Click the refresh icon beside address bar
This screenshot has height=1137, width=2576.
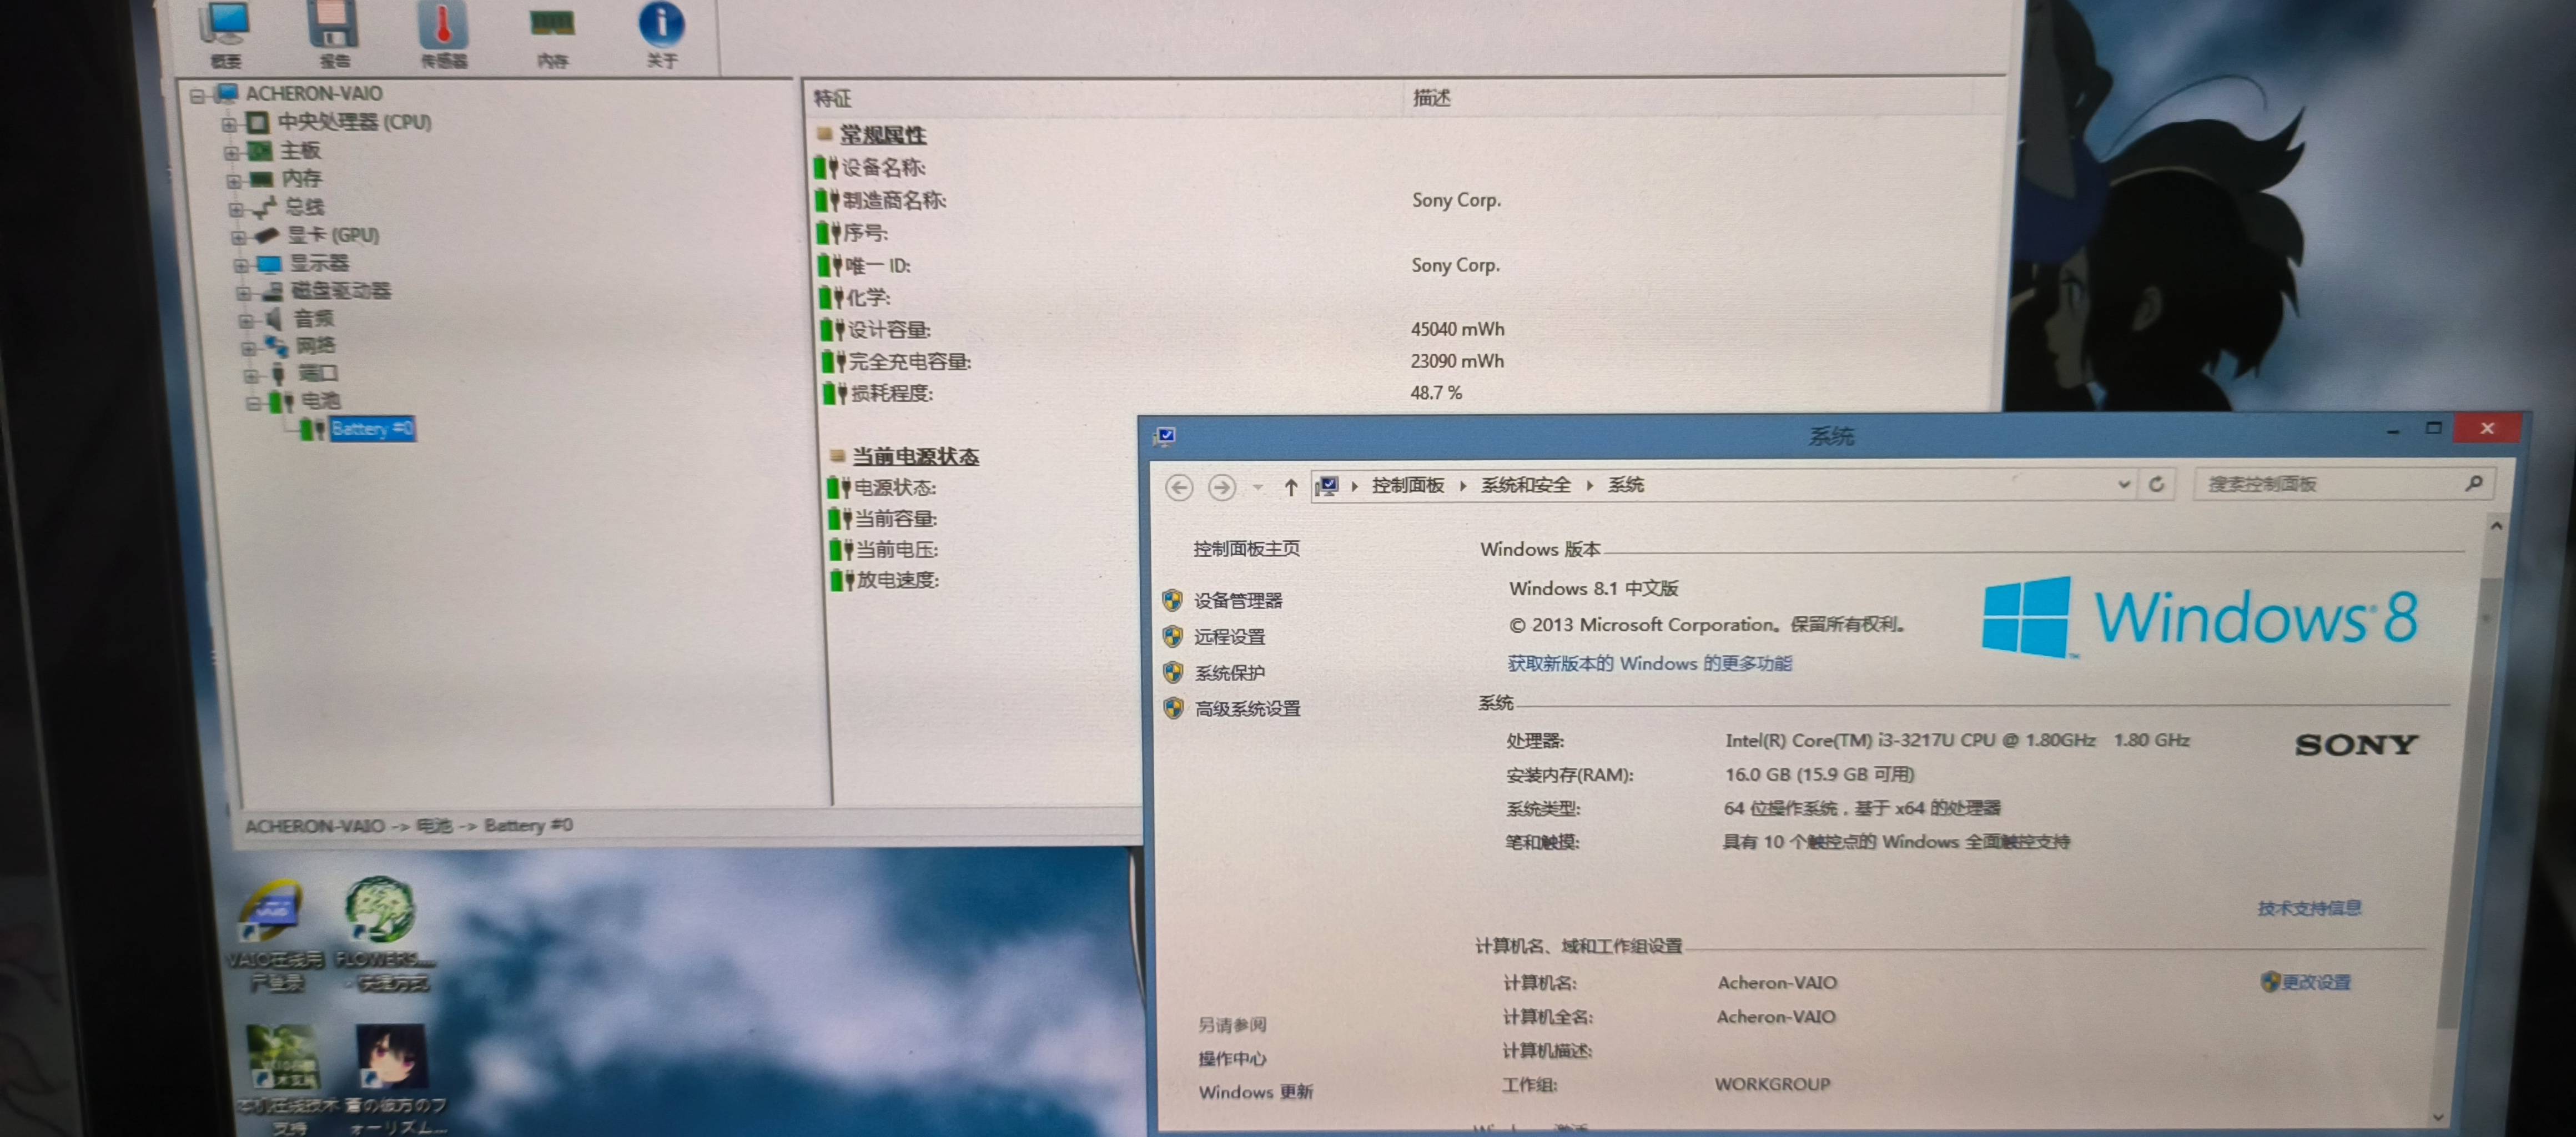[x=2156, y=485]
